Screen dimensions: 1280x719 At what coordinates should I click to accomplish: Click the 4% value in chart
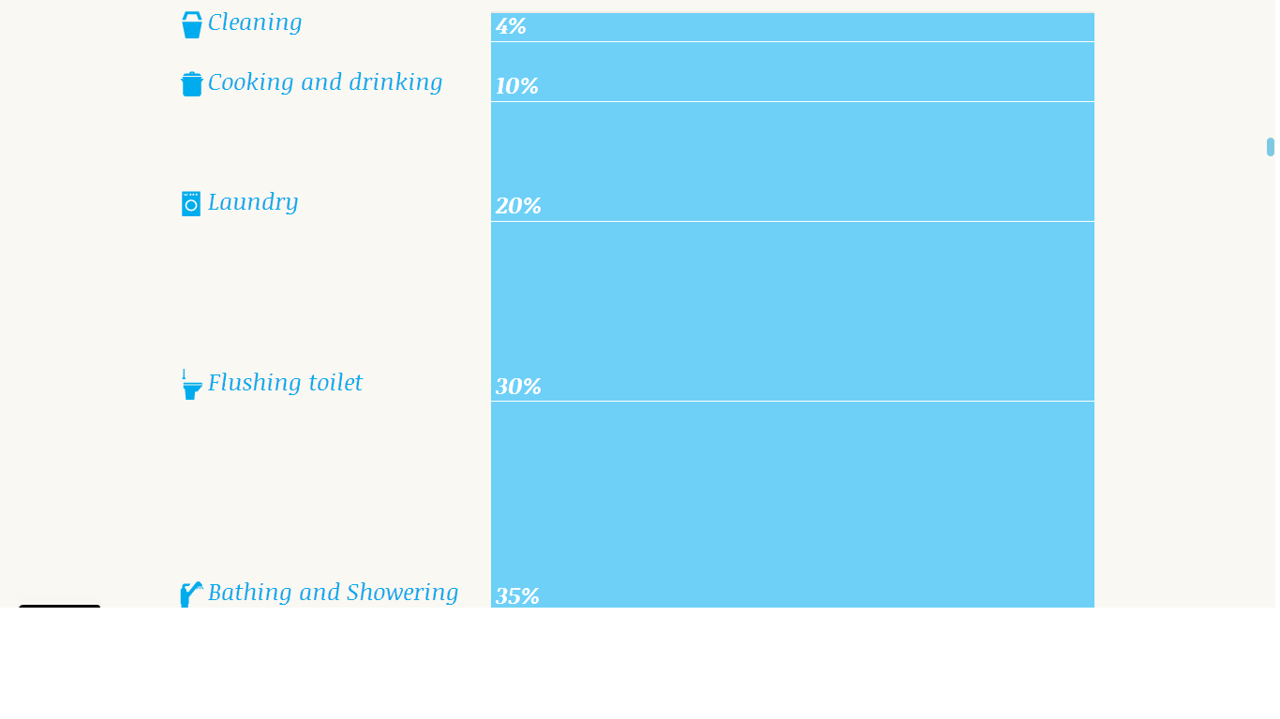coord(511,27)
